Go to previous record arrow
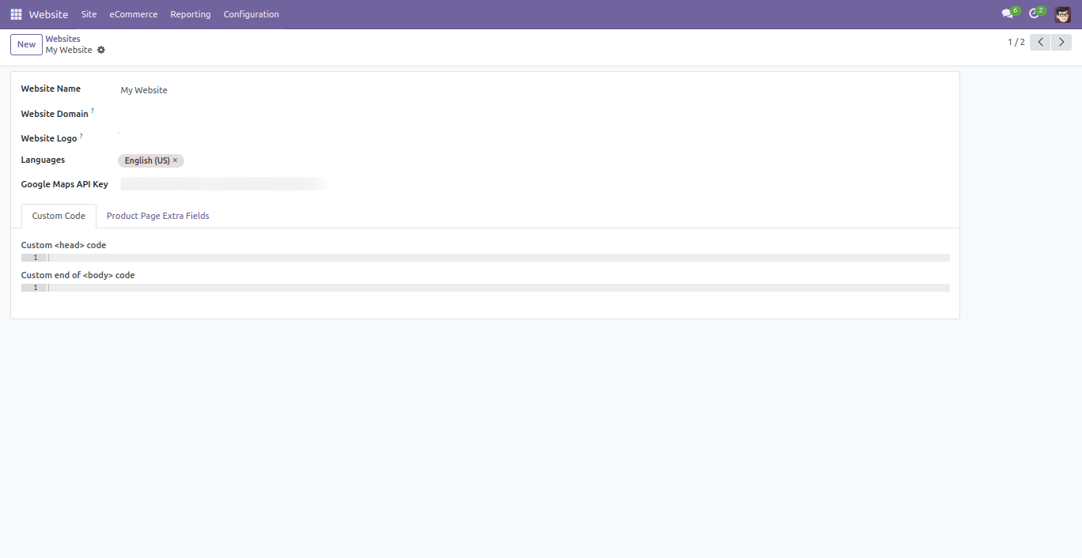Screen dimensions: 1082x558 coord(1040,42)
